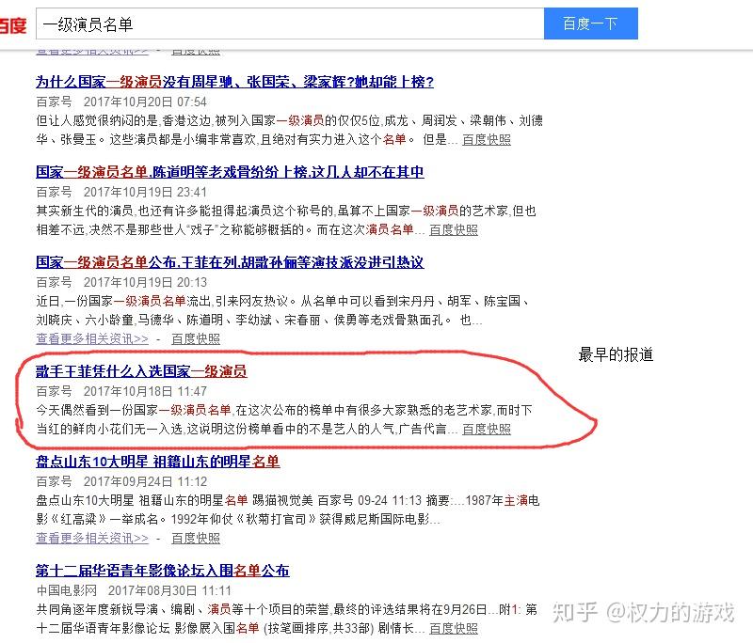Click the date text 2017年10月19日 23:41
Image resolution: width=753 pixels, height=643 pixels.
[x=145, y=193]
